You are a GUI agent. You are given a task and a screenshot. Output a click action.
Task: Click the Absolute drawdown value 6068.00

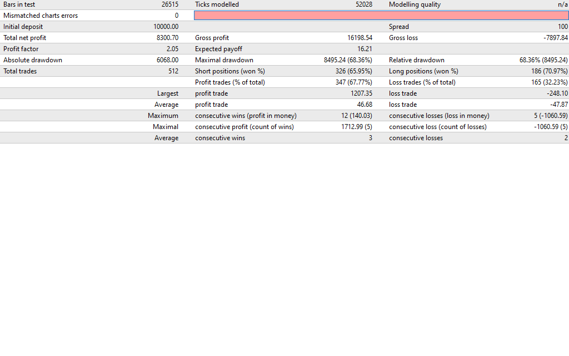167,60
